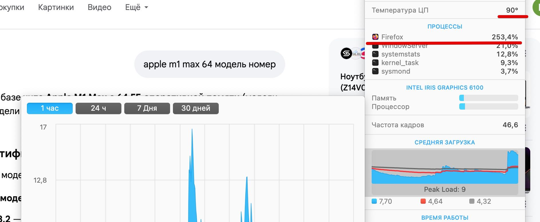
Task: Select the 1 час time range
Action: click(50, 108)
